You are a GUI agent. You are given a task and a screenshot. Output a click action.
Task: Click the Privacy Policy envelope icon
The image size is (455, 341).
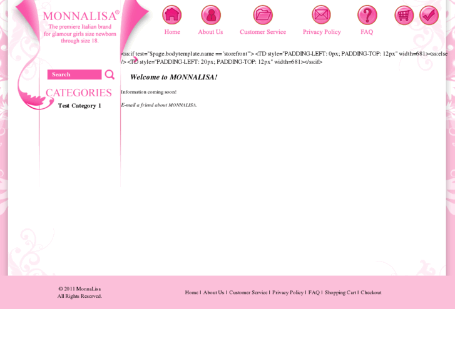tap(321, 15)
